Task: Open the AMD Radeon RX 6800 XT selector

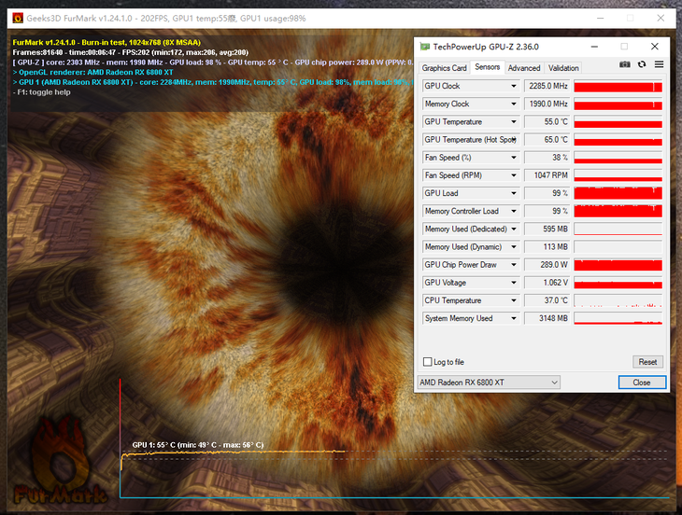Action: click(x=488, y=383)
